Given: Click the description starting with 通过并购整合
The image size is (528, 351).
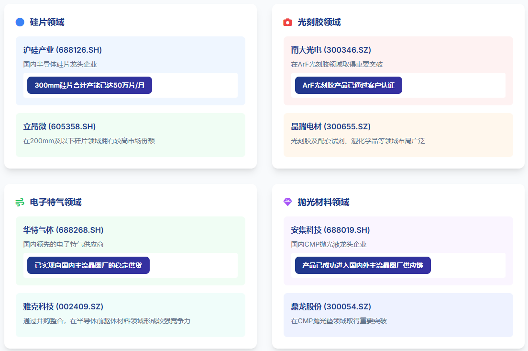Looking at the screenshot, I should tap(107, 321).
